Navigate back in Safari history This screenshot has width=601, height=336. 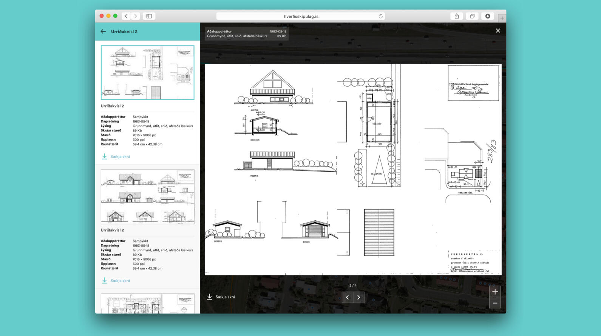click(x=126, y=16)
